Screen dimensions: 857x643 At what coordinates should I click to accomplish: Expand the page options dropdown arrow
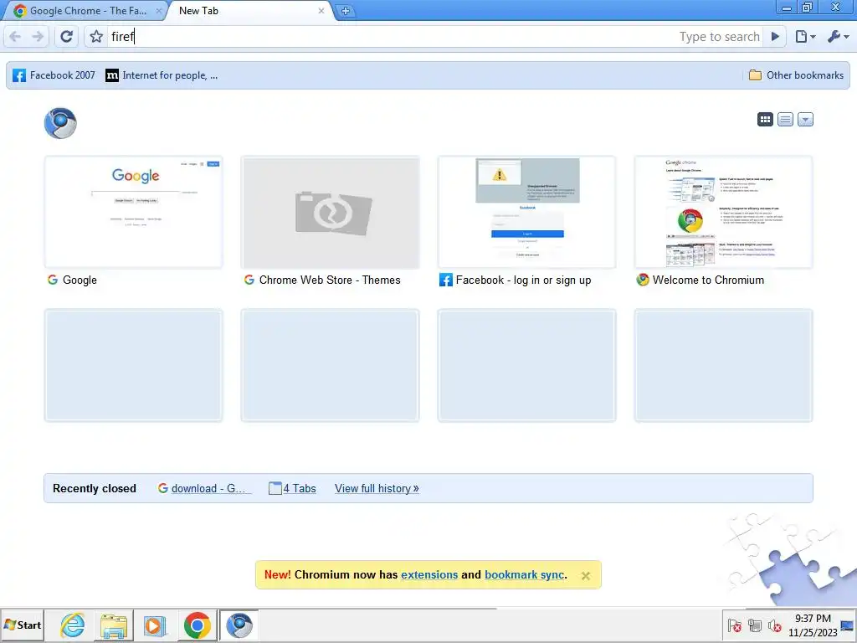[805, 119]
